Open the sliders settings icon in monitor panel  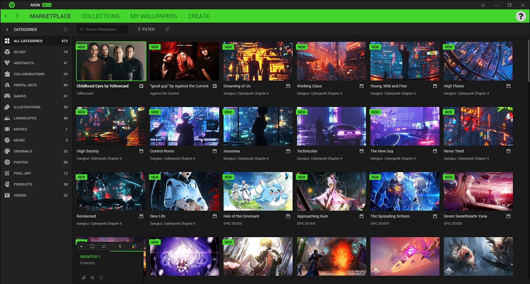(103, 247)
